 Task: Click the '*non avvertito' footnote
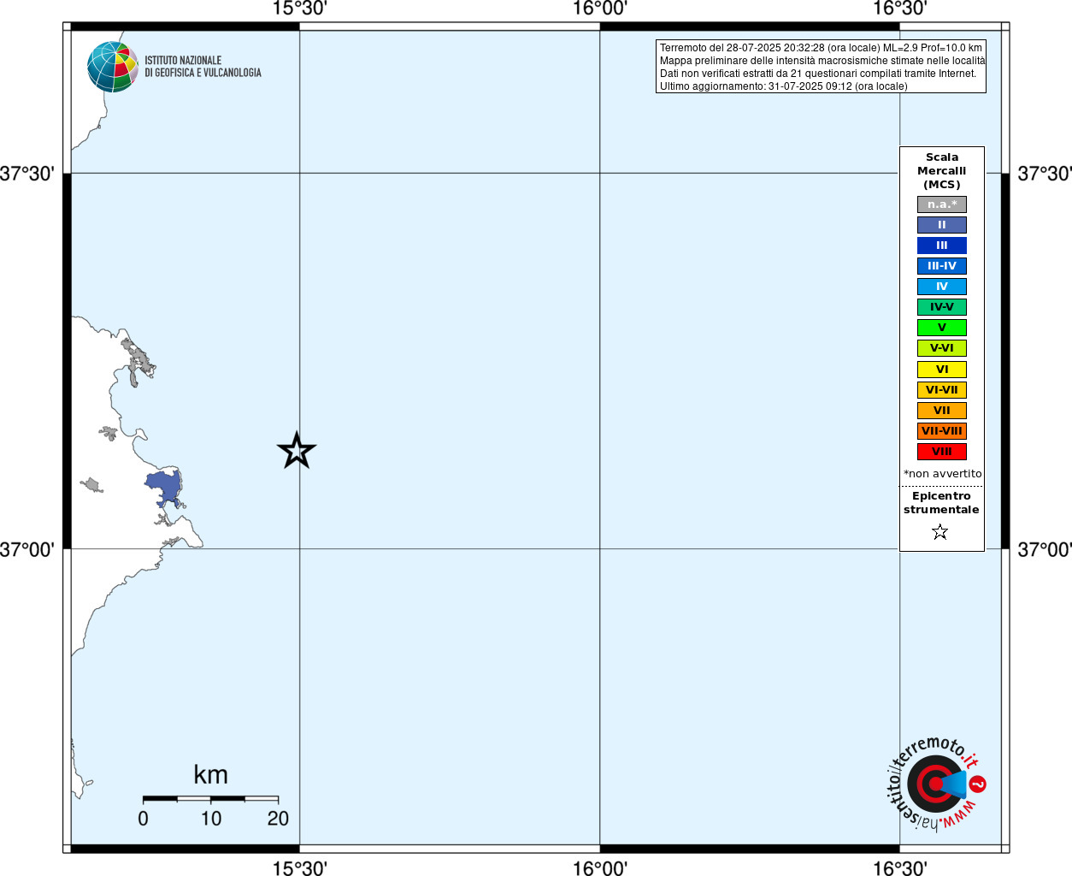tap(942, 474)
